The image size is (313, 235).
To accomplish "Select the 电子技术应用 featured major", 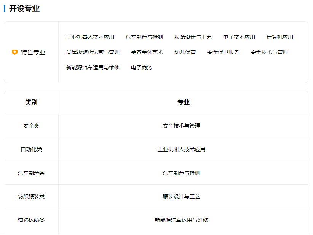I will [239, 37].
